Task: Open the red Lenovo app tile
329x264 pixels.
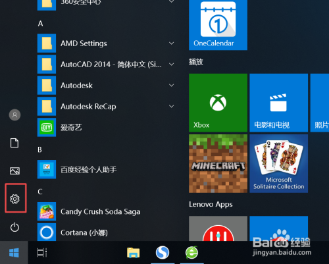Action: (218, 228)
